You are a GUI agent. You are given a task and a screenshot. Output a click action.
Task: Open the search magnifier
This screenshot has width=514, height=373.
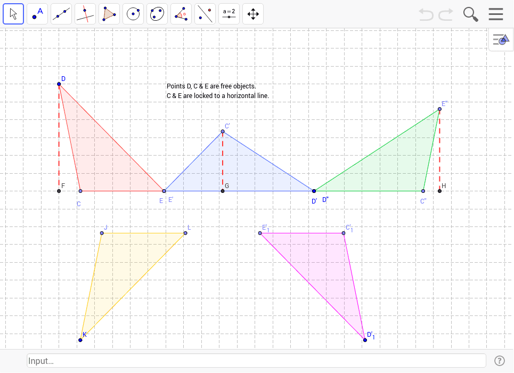coord(470,14)
